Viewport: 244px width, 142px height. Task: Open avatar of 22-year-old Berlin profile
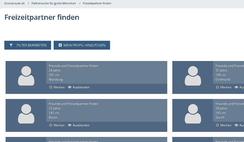tap(26, 114)
